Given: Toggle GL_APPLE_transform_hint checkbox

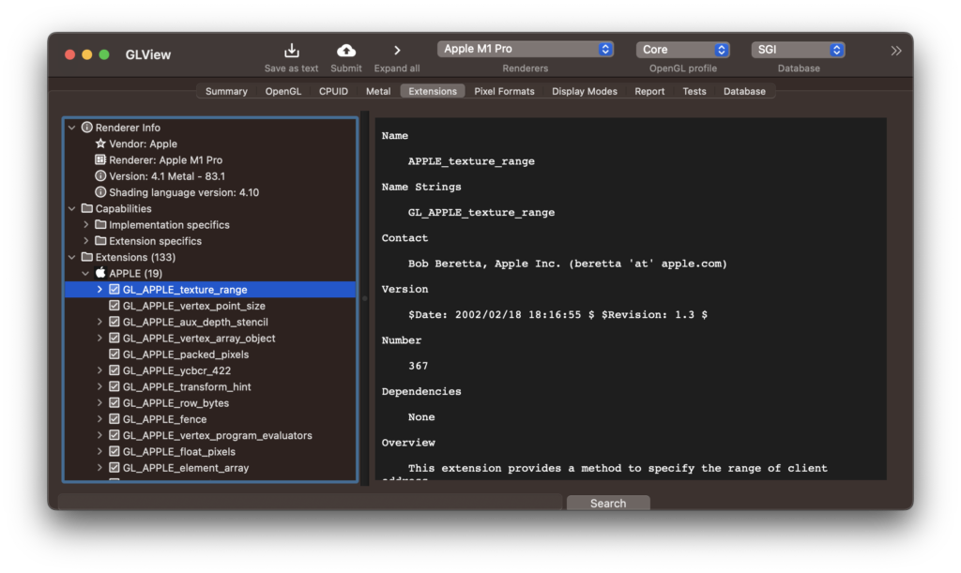Looking at the screenshot, I should (x=114, y=387).
